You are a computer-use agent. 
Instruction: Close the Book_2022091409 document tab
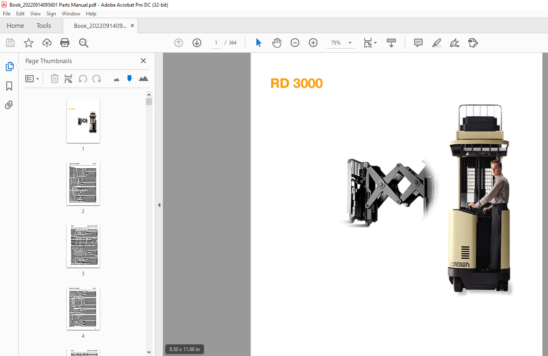132,26
